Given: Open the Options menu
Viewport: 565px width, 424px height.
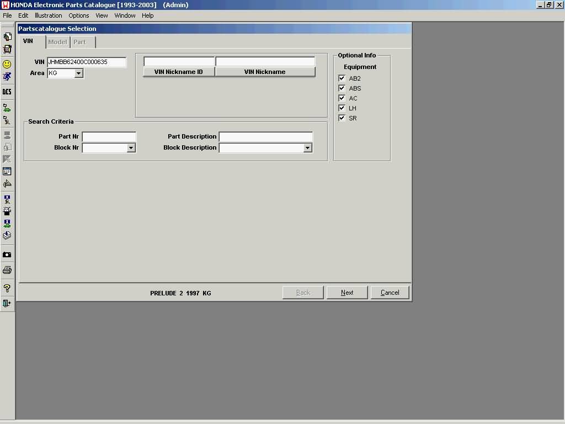Looking at the screenshot, I should [x=78, y=15].
